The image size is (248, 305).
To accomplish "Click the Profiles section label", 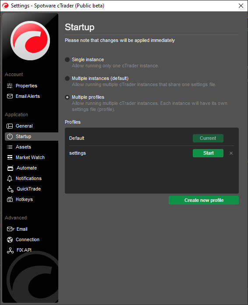I will tap(73, 122).
